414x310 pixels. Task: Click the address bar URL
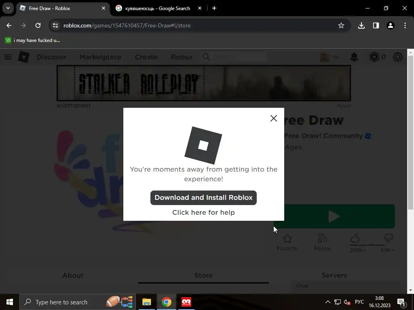click(127, 25)
